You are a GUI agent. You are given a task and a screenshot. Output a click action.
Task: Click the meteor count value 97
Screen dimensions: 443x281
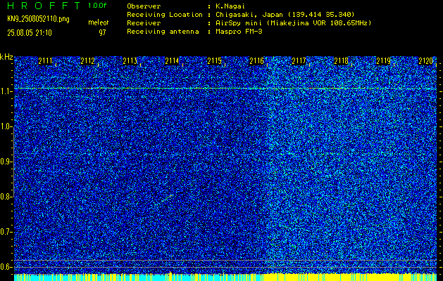[102, 33]
